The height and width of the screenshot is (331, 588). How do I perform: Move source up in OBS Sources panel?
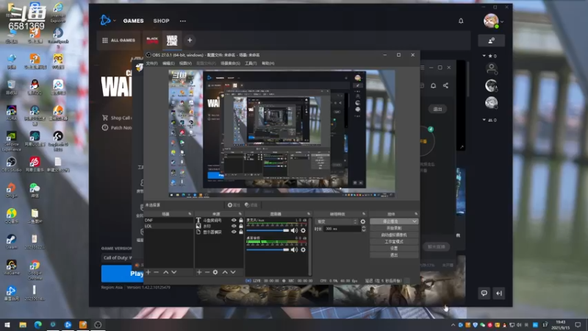tap(225, 272)
